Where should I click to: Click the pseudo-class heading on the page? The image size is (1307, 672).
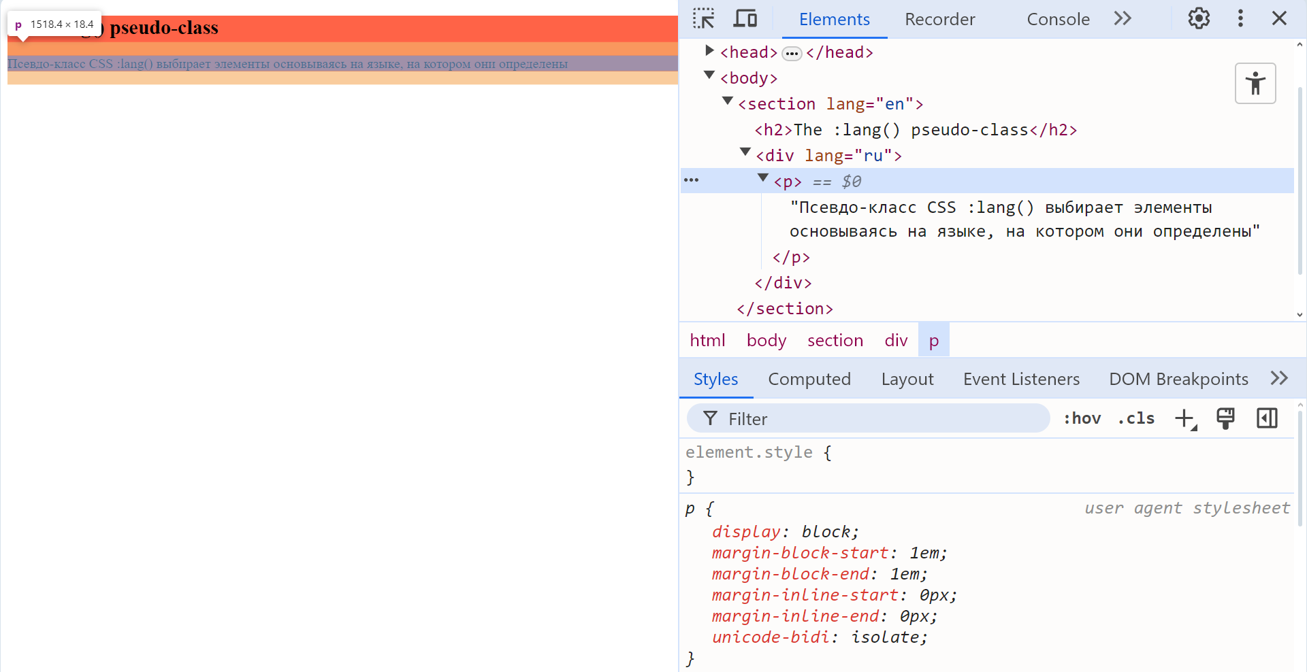[342, 28]
